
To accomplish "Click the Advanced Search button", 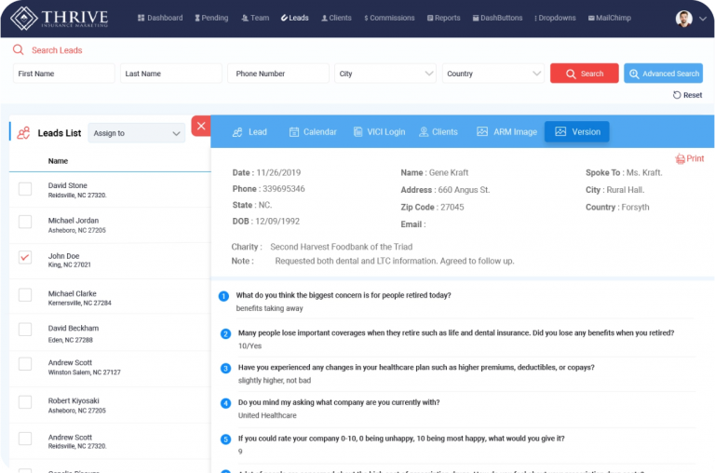I will (663, 74).
